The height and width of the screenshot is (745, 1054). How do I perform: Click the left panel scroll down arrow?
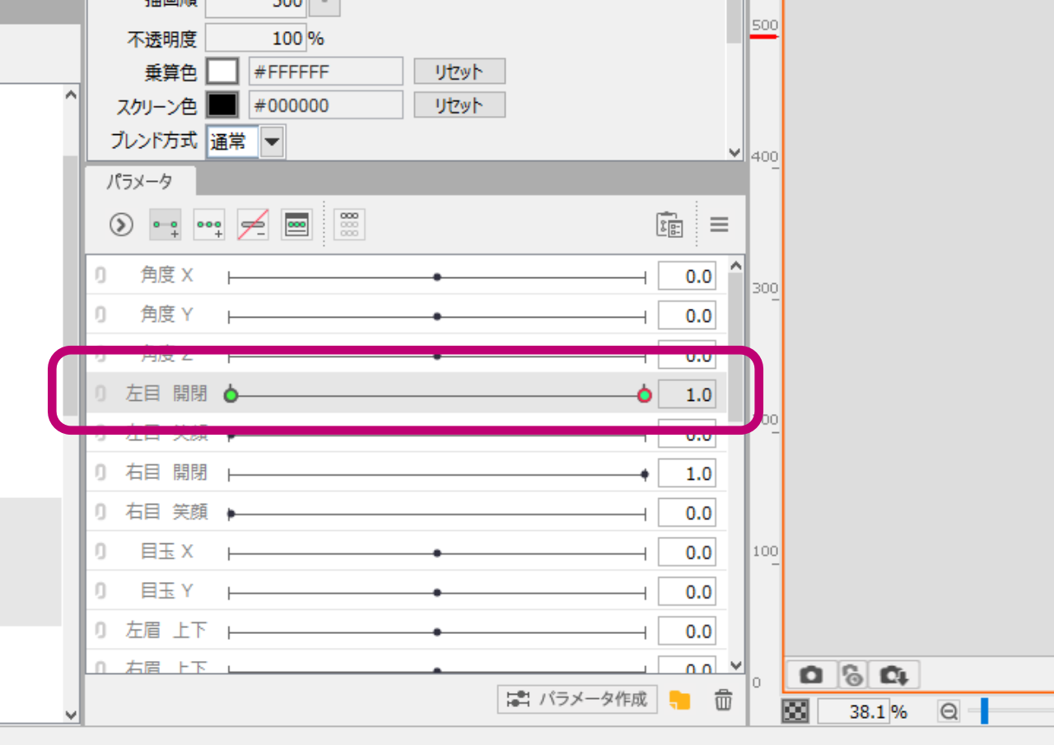71,715
